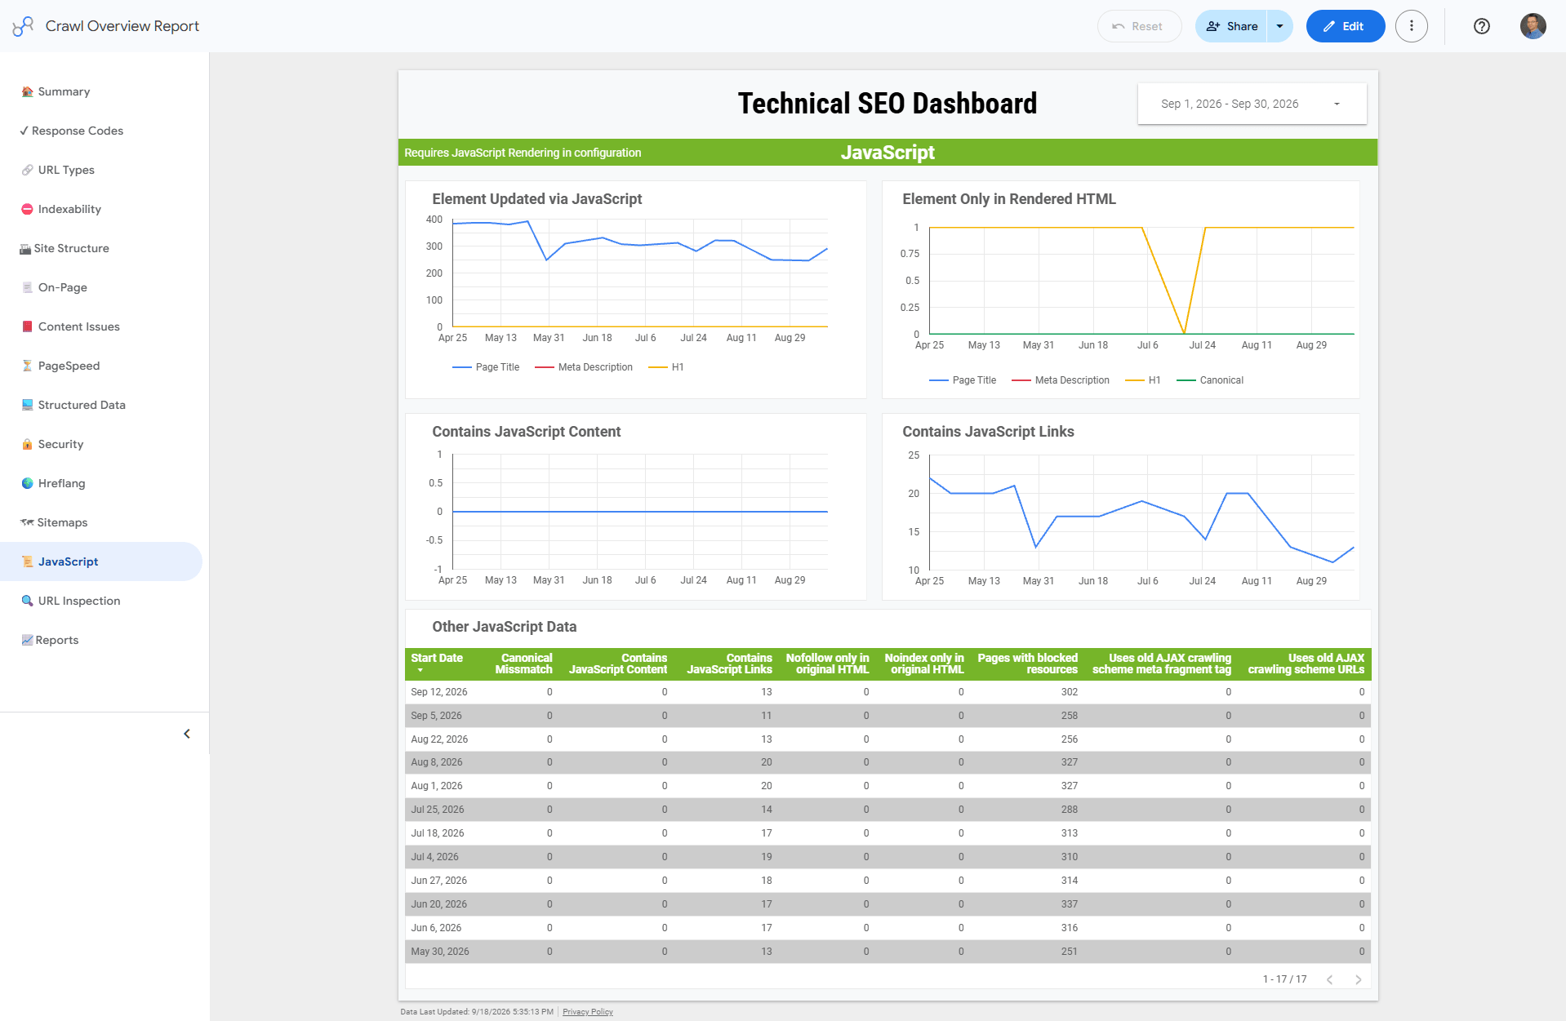Click the Structured Data monitor icon

(x=27, y=405)
